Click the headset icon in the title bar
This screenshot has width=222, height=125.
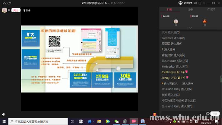click(180, 2)
